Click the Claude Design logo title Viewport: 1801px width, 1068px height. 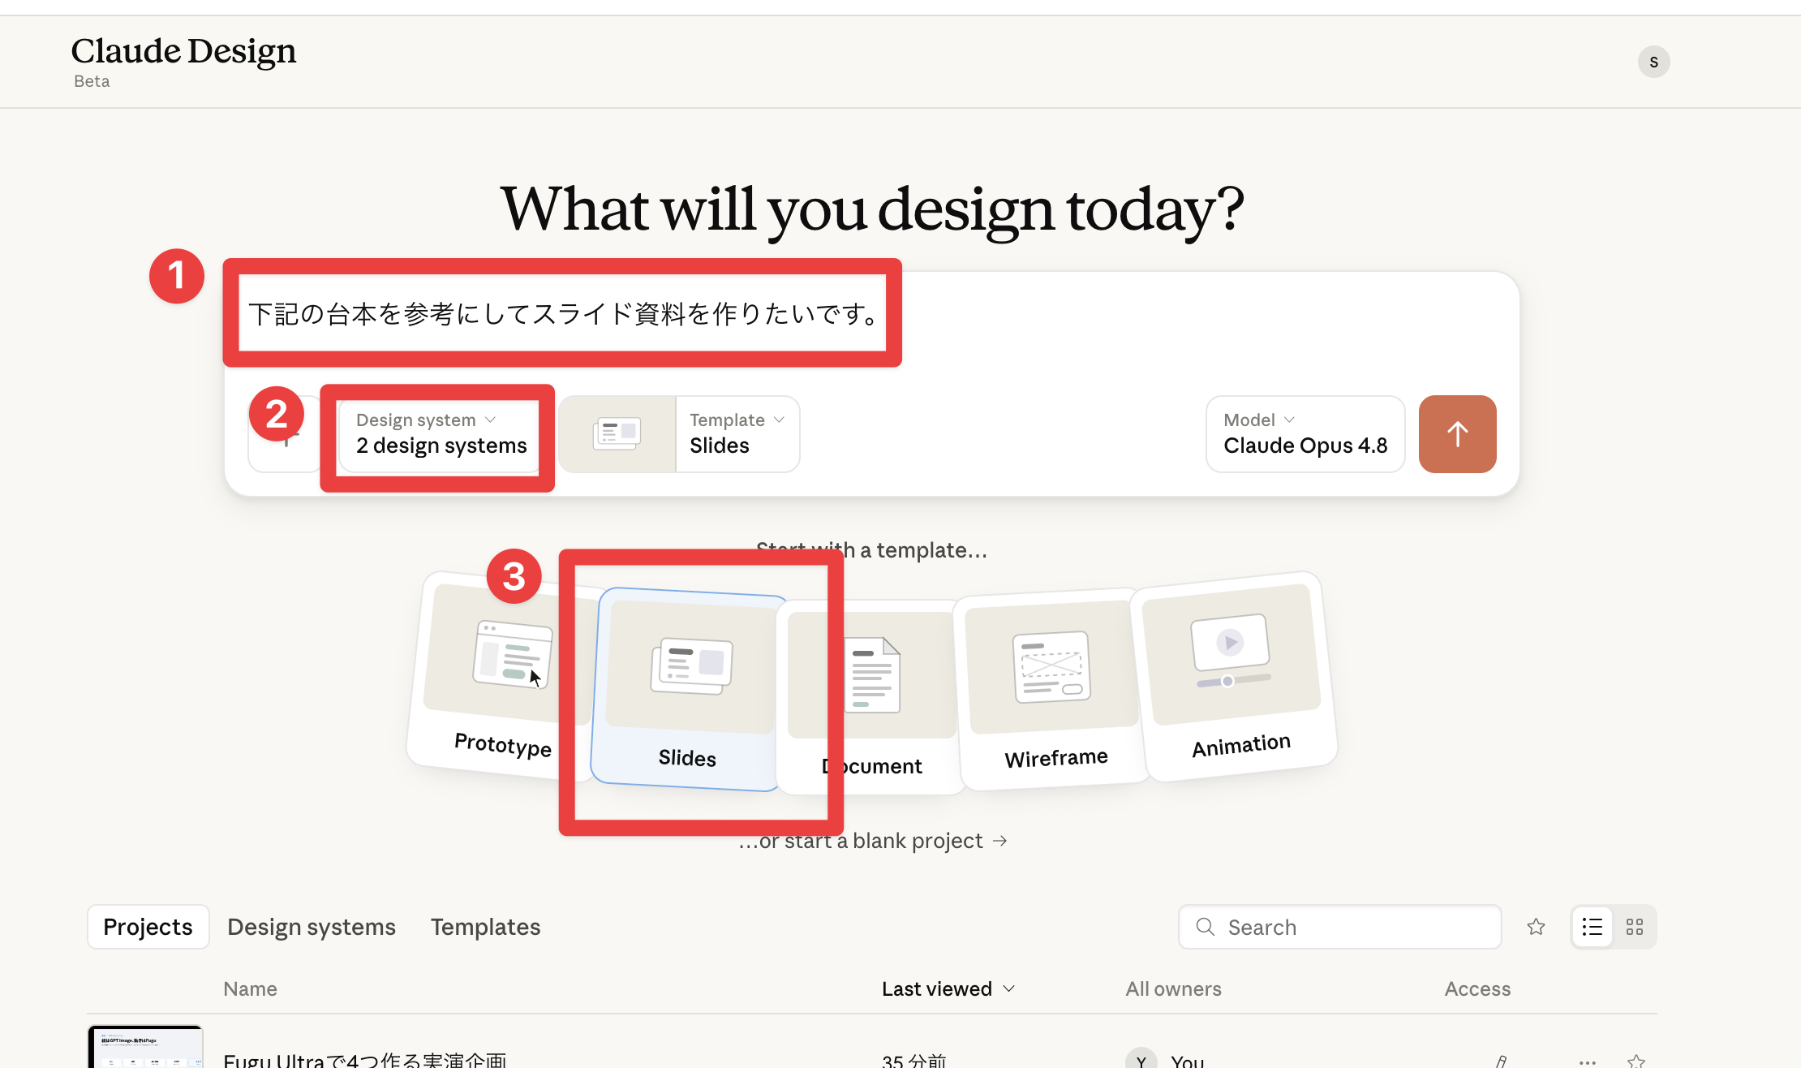pos(183,51)
